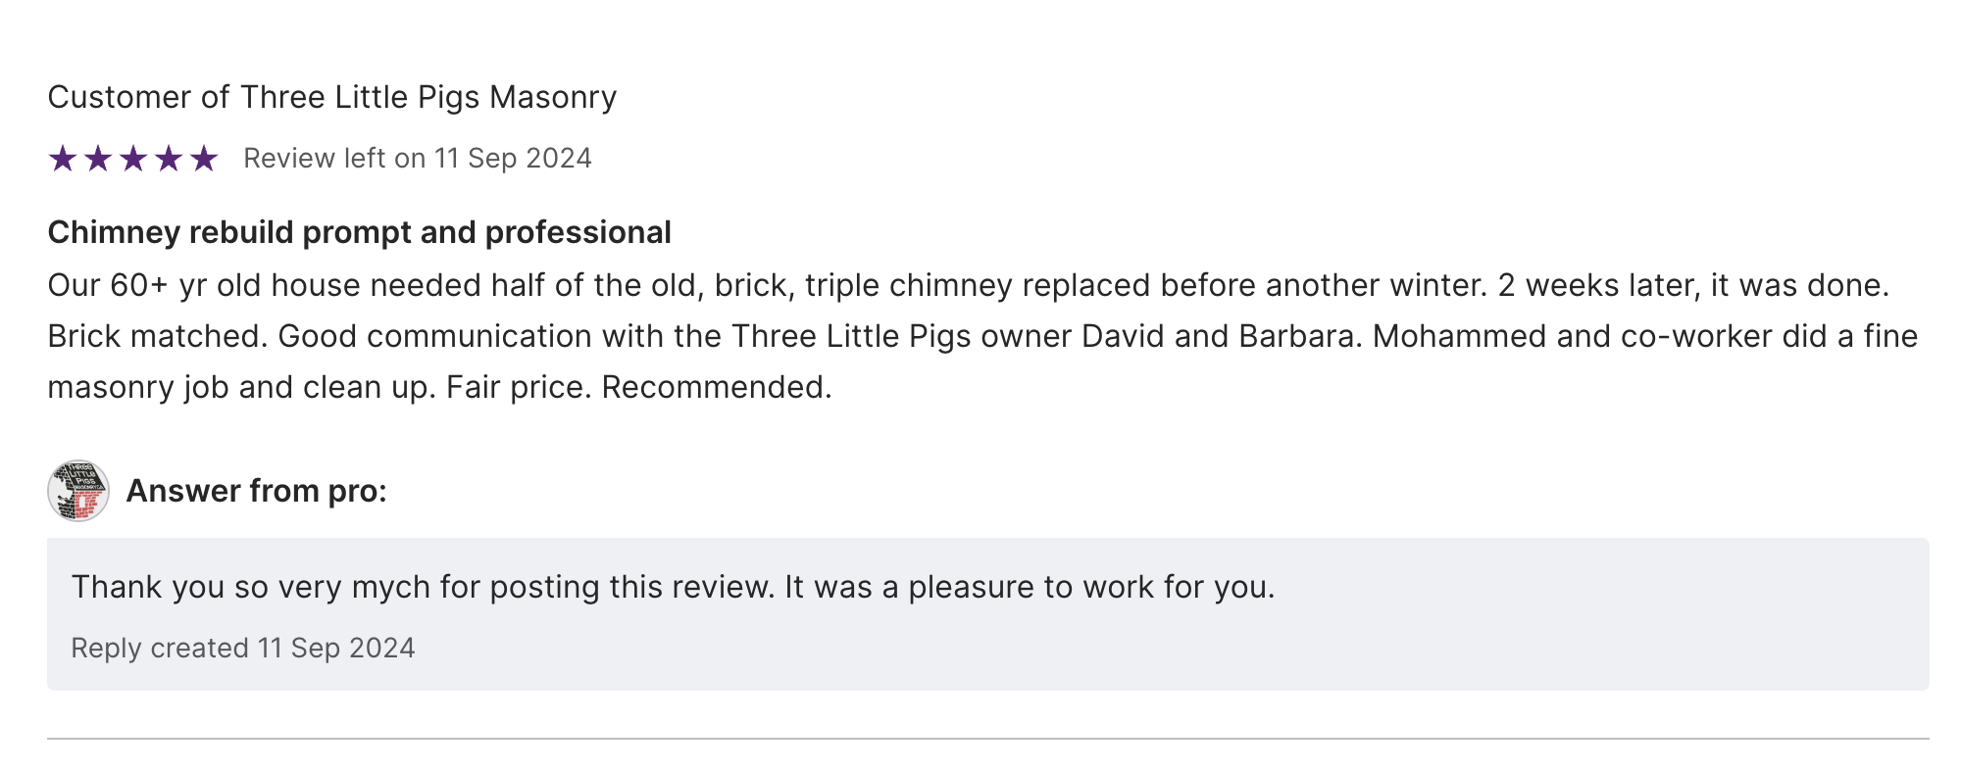The image size is (1961, 772).
Task: Click the Three Little Pigs pro avatar
Action: tap(78, 491)
